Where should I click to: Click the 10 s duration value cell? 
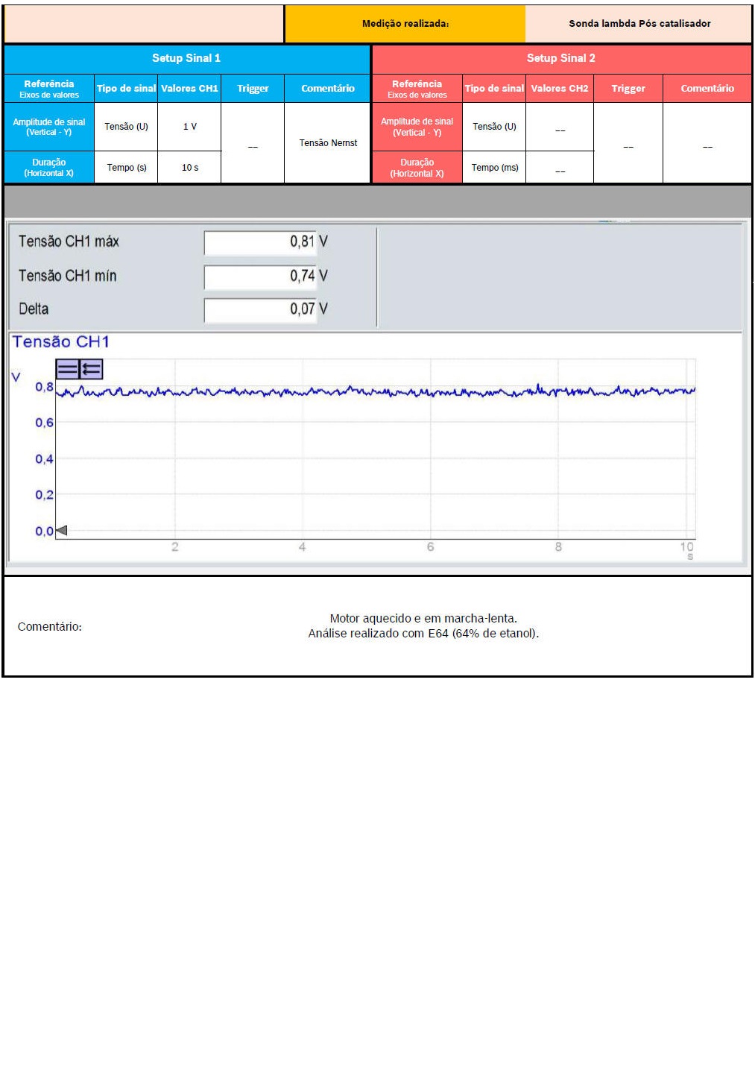(x=189, y=168)
